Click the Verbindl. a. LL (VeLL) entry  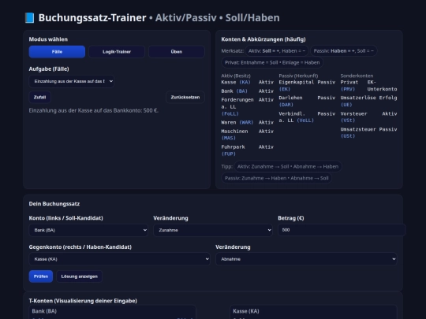coord(307,117)
